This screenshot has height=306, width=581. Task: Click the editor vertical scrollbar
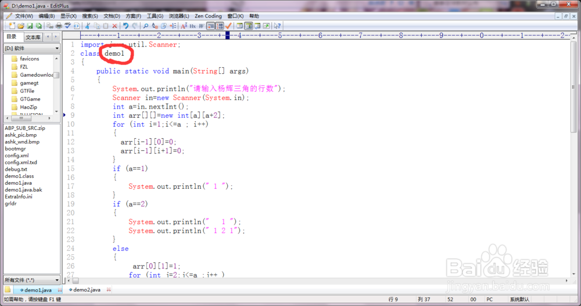573,156
